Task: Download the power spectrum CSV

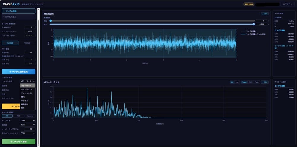Action: [x=265, y=82]
